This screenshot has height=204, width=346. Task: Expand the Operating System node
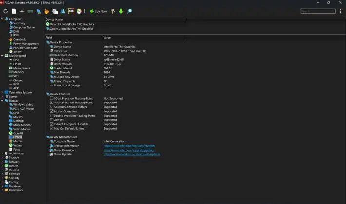[x=2, y=92]
